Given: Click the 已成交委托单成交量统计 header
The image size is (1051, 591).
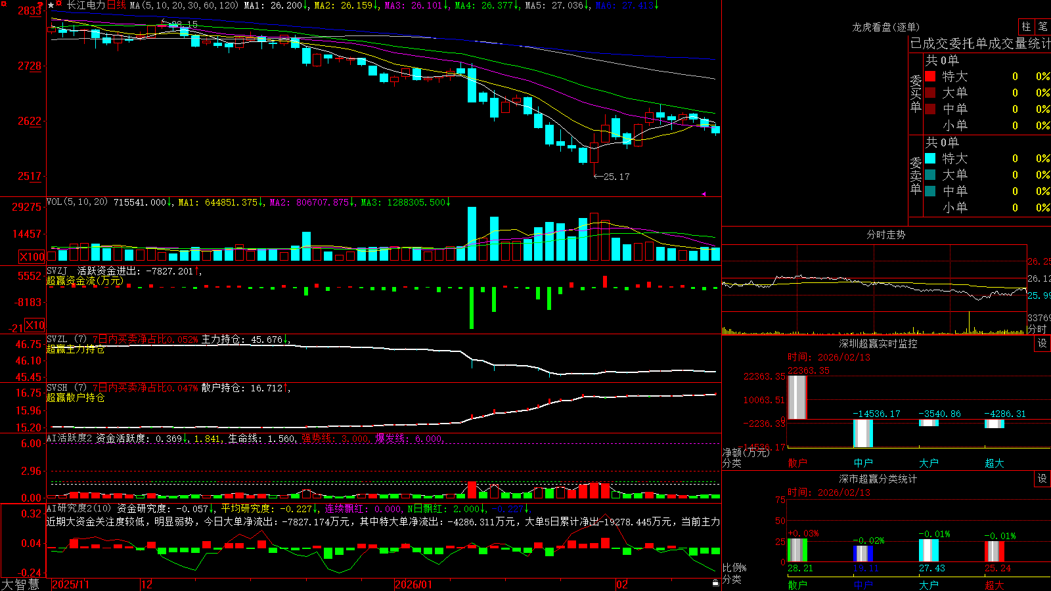Looking at the screenshot, I should pos(980,43).
